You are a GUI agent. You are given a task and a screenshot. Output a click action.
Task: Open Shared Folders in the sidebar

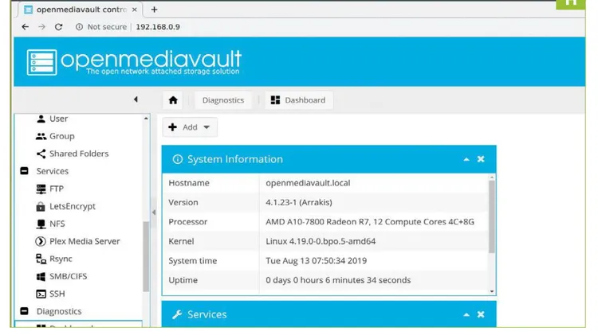pos(79,154)
